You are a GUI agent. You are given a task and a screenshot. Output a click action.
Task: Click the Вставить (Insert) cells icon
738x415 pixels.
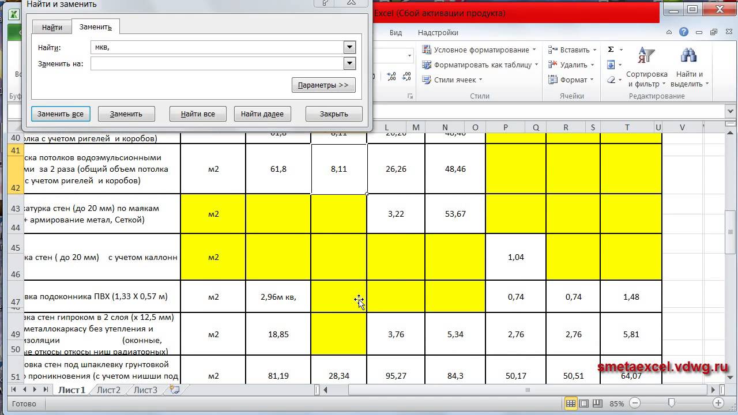[x=553, y=50]
